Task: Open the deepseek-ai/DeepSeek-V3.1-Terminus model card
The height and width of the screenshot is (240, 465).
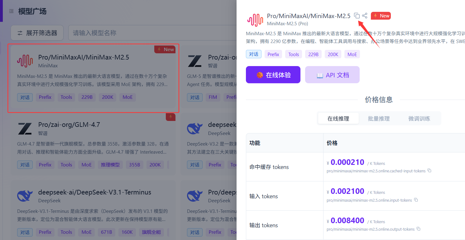Action: pyautogui.click(x=93, y=210)
